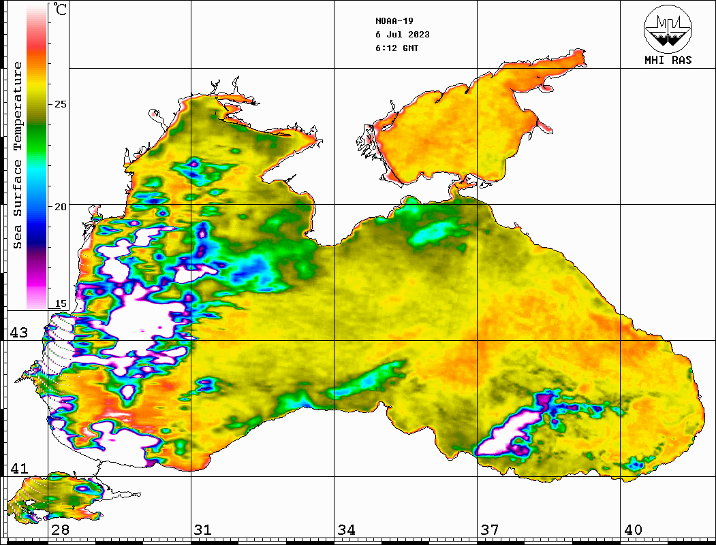Viewport: 716px width, 545px height.
Task: Click the 6:12 GMT time text
Action: coord(396,48)
